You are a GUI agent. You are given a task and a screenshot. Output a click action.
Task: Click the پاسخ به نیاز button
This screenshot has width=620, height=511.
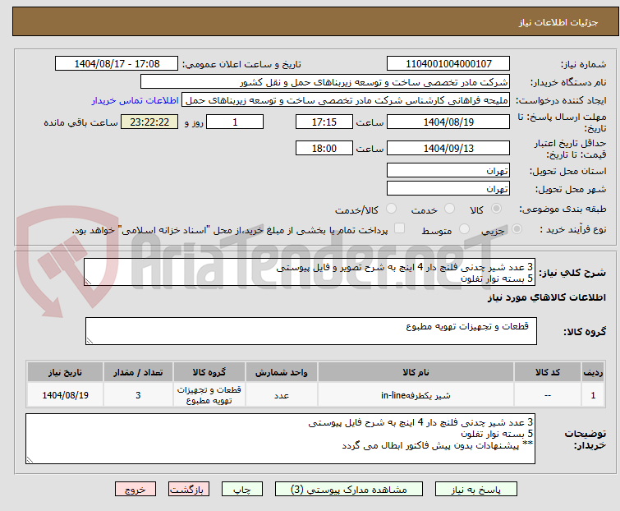click(x=475, y=490)
